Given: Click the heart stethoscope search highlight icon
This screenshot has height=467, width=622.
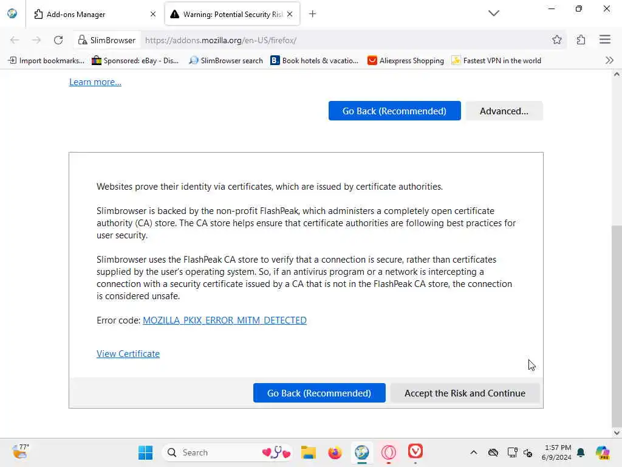Looking at the screenshot, I should tap(276, 452).
